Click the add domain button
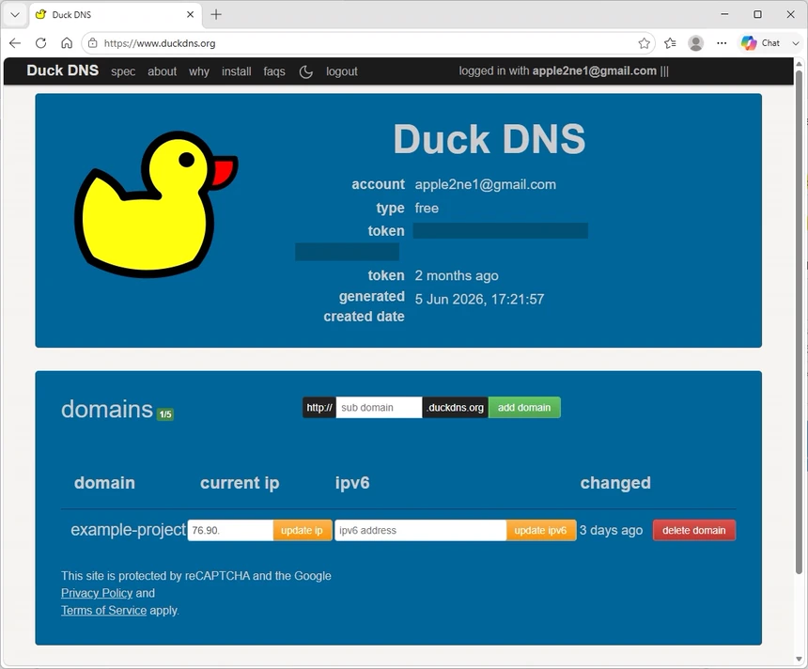 click(x=524, y=407)
